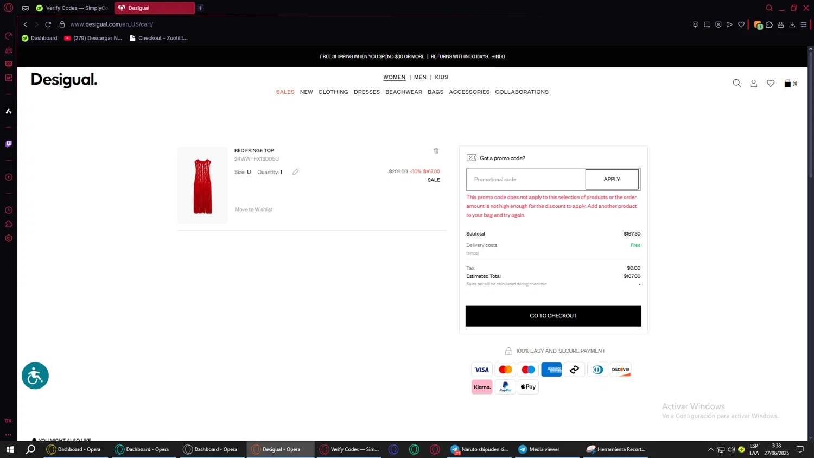Click the red fringe top thumbnail
Screen dimensions: 814x458
click(202, 185)
